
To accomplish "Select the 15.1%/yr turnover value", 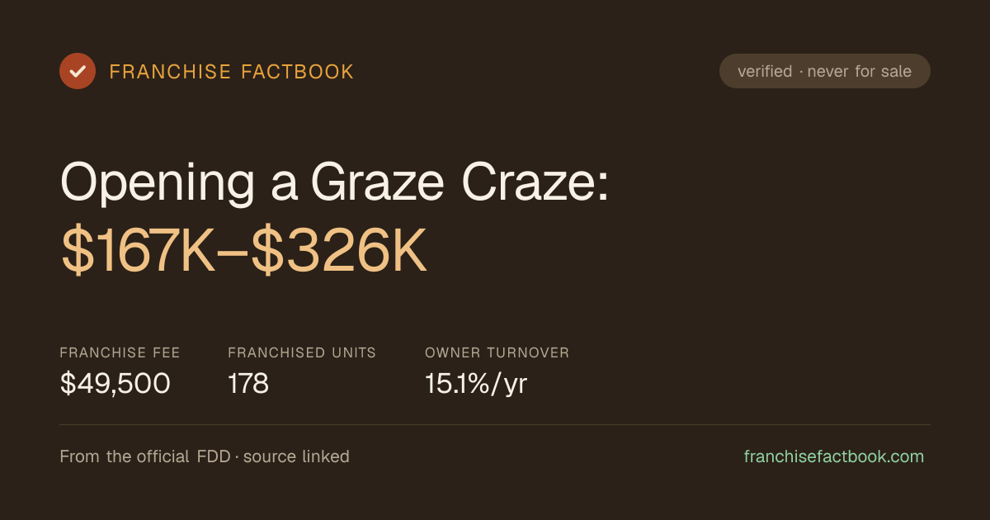I will click(x=476, y=384).
